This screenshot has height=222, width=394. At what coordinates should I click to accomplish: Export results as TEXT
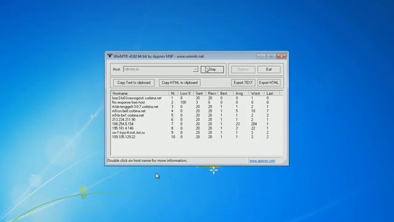pyautogui.click(x=243, y=83)
